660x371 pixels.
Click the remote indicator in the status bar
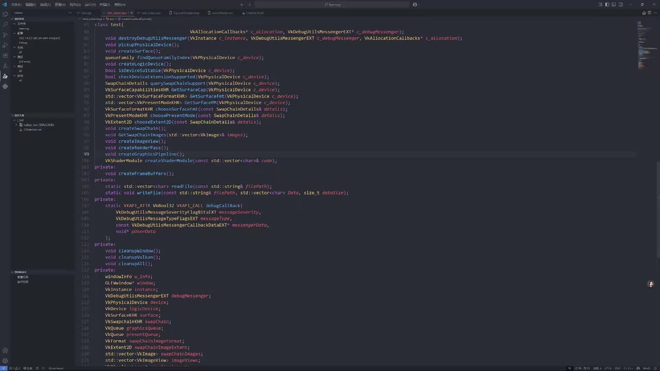pyautogui.click(x=4, y=368)
